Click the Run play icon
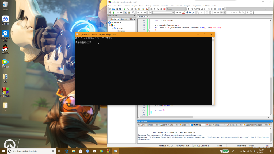The height and width of the screenshot is (154, 274). [155, 9]
